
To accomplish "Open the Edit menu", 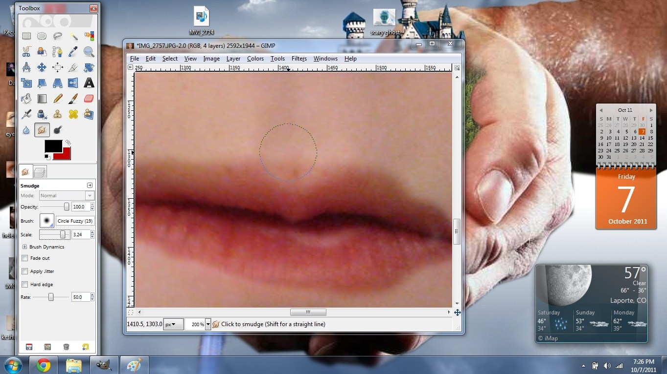I will coord(151,59).
